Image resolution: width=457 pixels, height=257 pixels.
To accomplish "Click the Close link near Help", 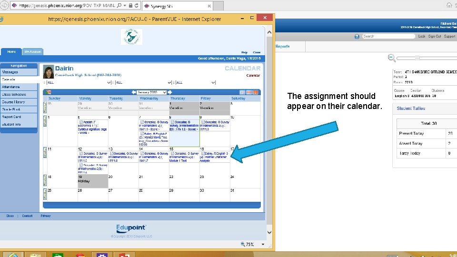I will [257, 52].
